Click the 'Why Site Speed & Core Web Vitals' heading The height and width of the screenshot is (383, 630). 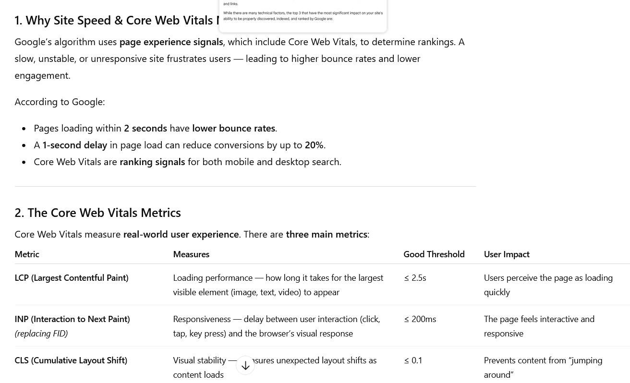click(x=115, y=20)
